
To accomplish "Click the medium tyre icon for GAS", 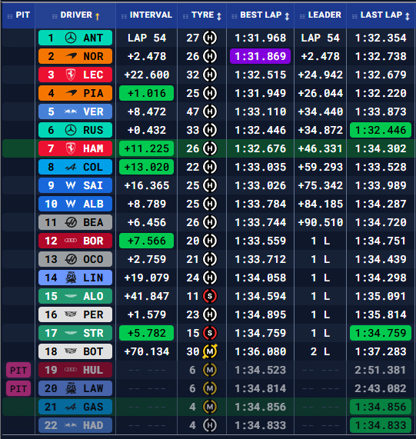I will click(x=210, y=407).
